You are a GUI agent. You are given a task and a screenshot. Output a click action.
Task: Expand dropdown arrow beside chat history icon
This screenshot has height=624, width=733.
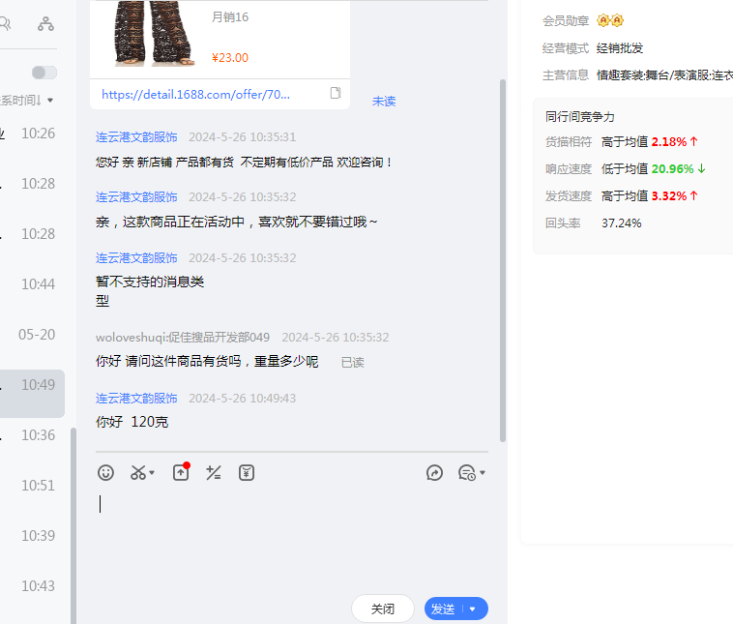[483, 472]
